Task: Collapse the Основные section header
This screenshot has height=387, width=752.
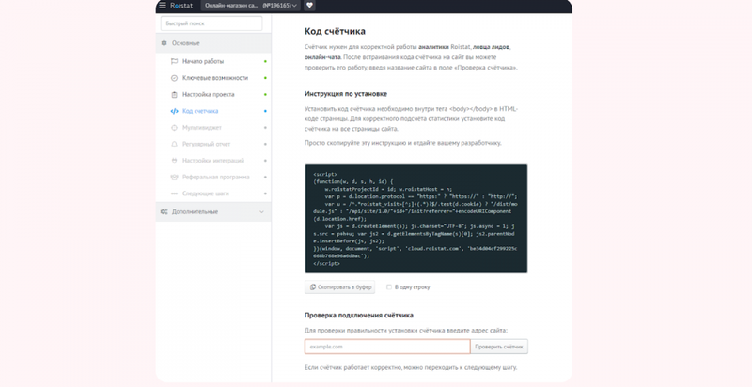Action: 213,43
